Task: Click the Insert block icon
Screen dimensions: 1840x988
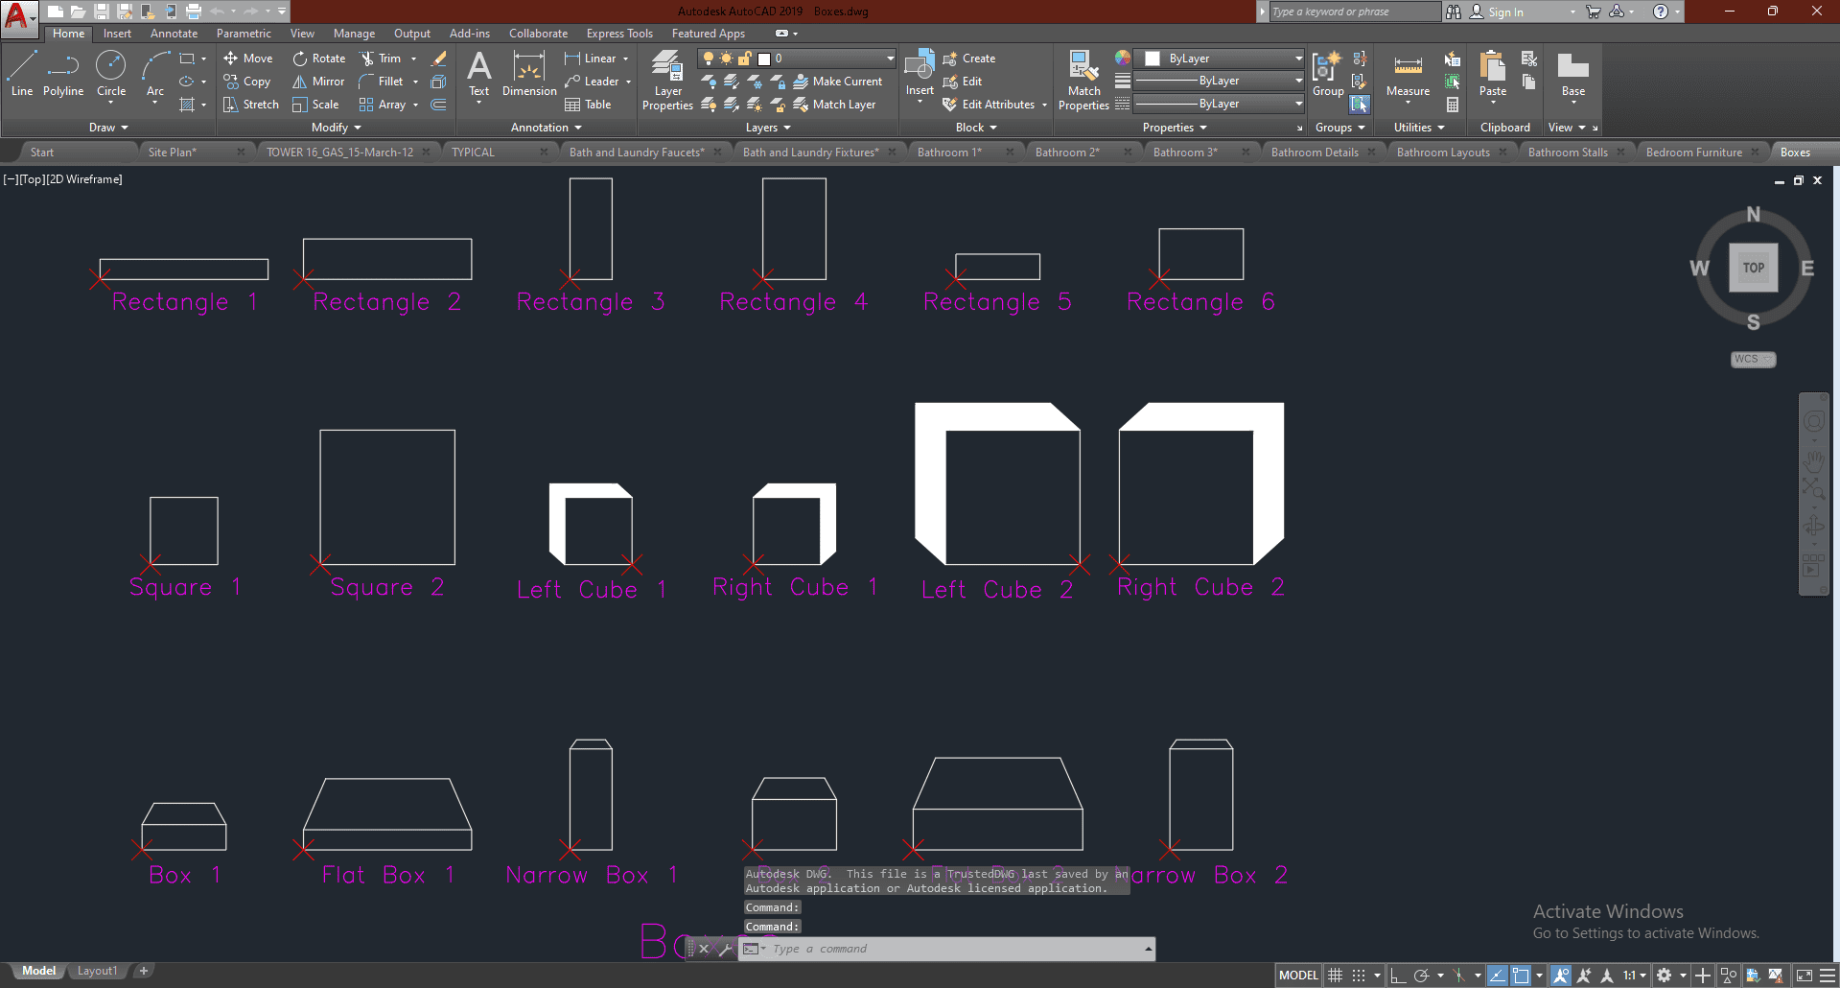Action: [920, 74]
